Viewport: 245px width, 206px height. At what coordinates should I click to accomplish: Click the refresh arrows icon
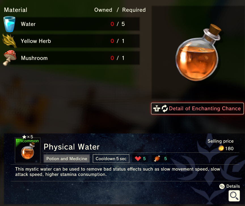pos(164,109)
